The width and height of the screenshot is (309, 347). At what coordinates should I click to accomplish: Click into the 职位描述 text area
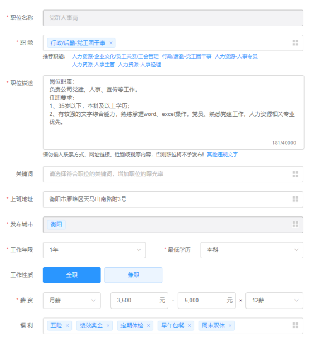point(173,113)
